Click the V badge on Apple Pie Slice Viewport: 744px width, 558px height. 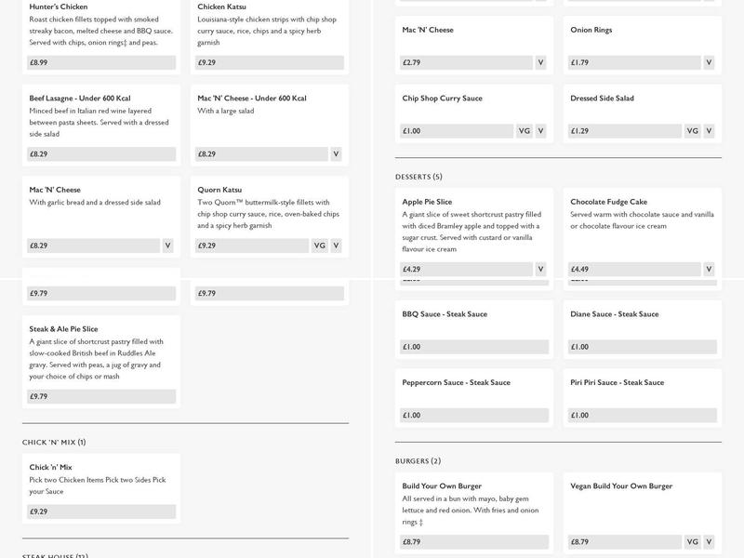tap(540, 269)
